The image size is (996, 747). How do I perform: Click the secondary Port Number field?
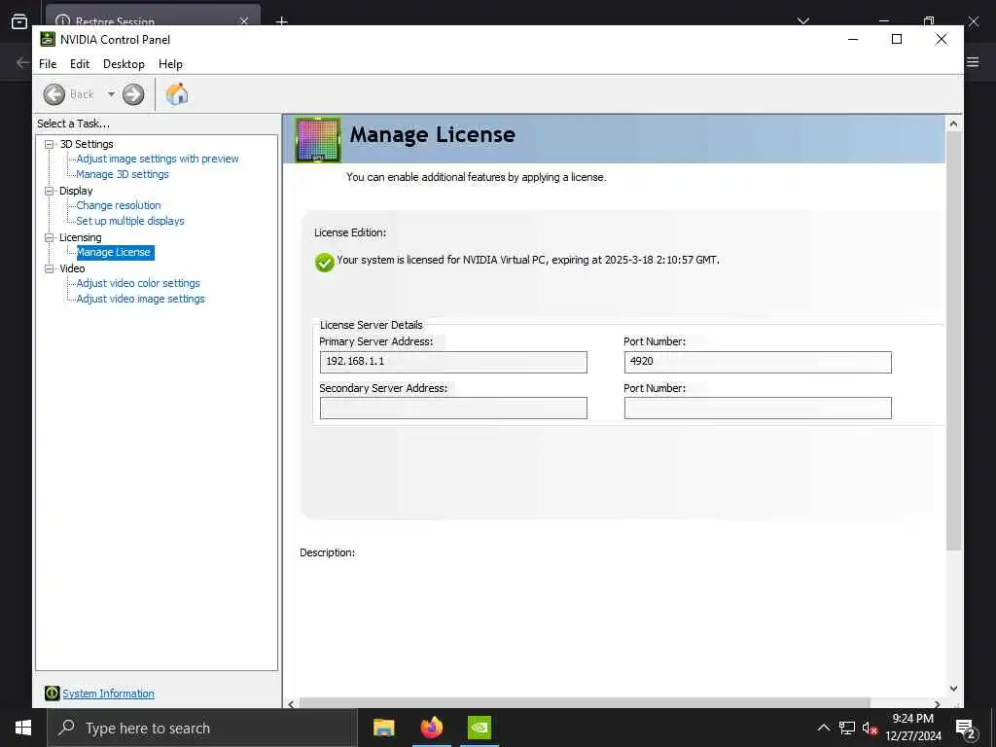point(758,408)
